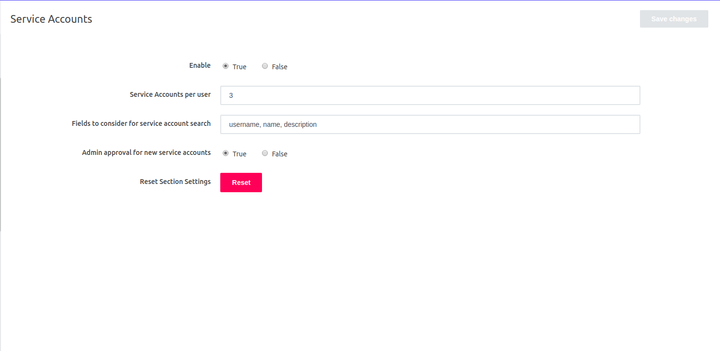This screenshot has height=351, width=720.
Task: Click the True label next to Enable
Action: pos(239,67)
